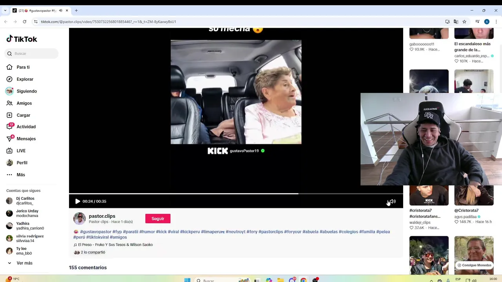Translate this page icon

456,22
